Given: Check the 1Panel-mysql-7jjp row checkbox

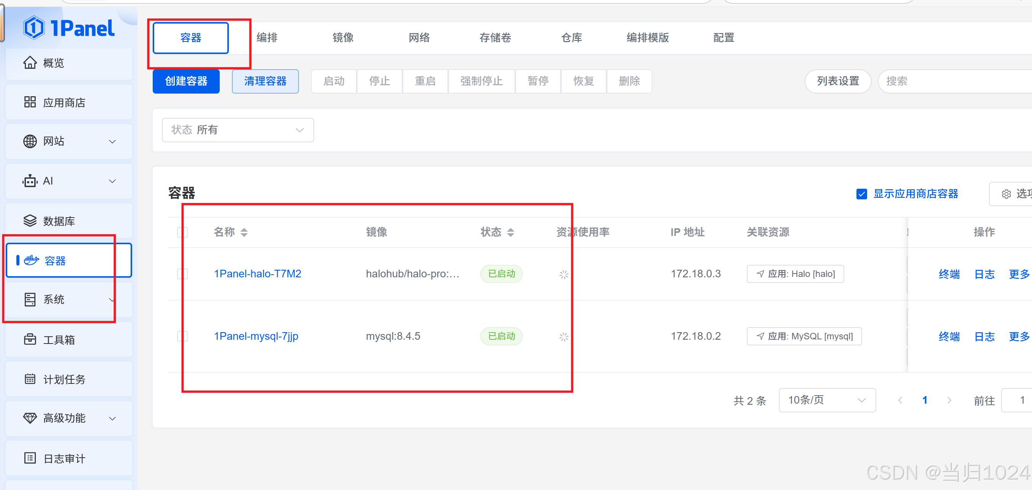Looking at the screenshot, I should [x=182, y=336].
